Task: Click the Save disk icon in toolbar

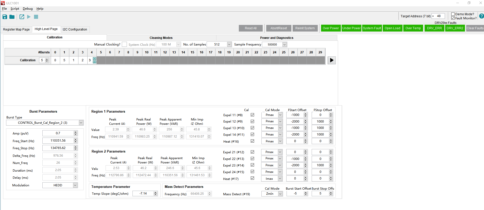Action: 5,17
